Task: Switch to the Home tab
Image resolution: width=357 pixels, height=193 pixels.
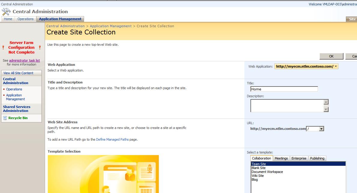Action: click(x=8, y=19)
